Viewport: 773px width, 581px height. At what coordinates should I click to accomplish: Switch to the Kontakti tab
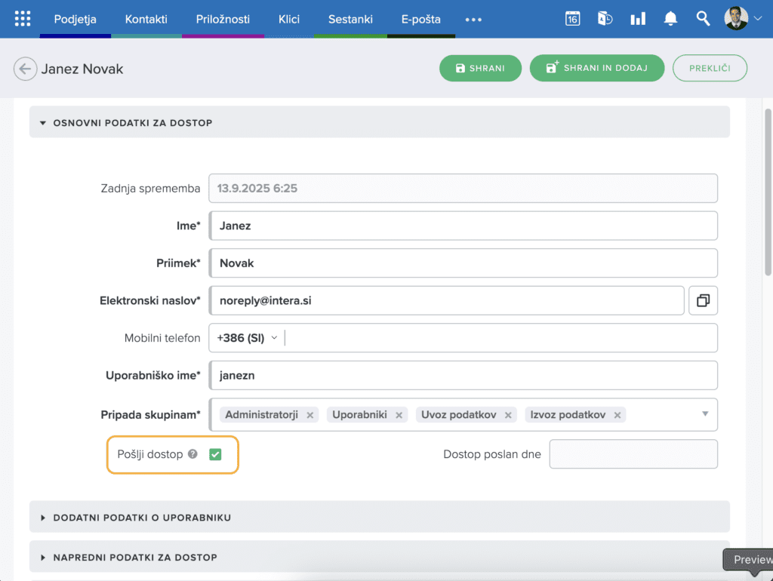[x=146, y=19]
